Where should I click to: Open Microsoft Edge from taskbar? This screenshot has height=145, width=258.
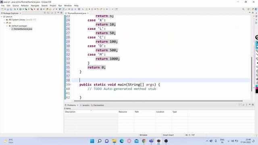[x=122, y=141]
